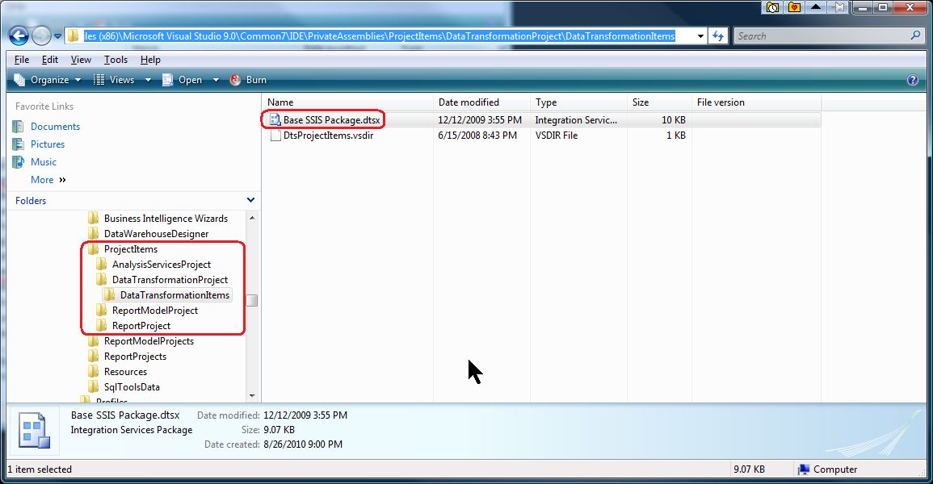Sort by Type column header
933x484 pixels.
pos(578,102)
